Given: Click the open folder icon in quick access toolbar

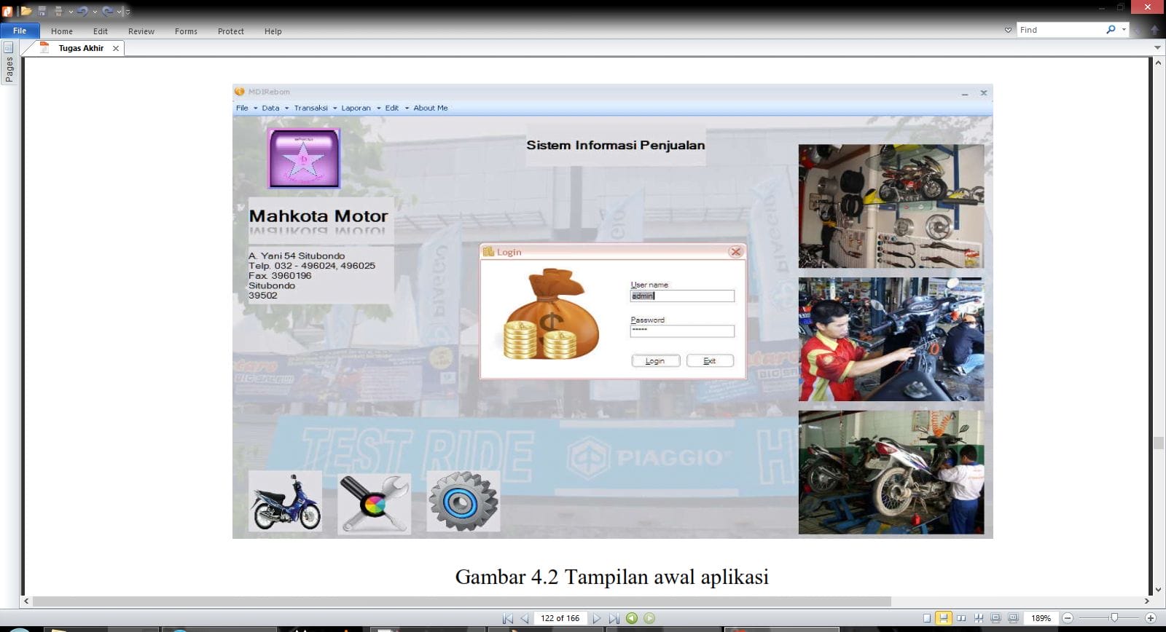Looking at the screenshot, I should tap(26, 11).
